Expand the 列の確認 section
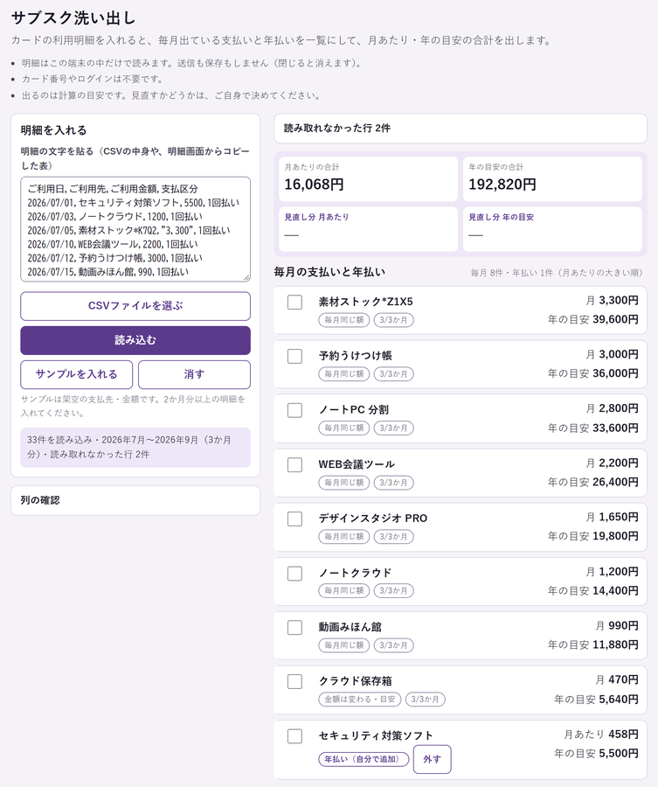Viewport: 658px width, 787px height. (x=135, y=500)
